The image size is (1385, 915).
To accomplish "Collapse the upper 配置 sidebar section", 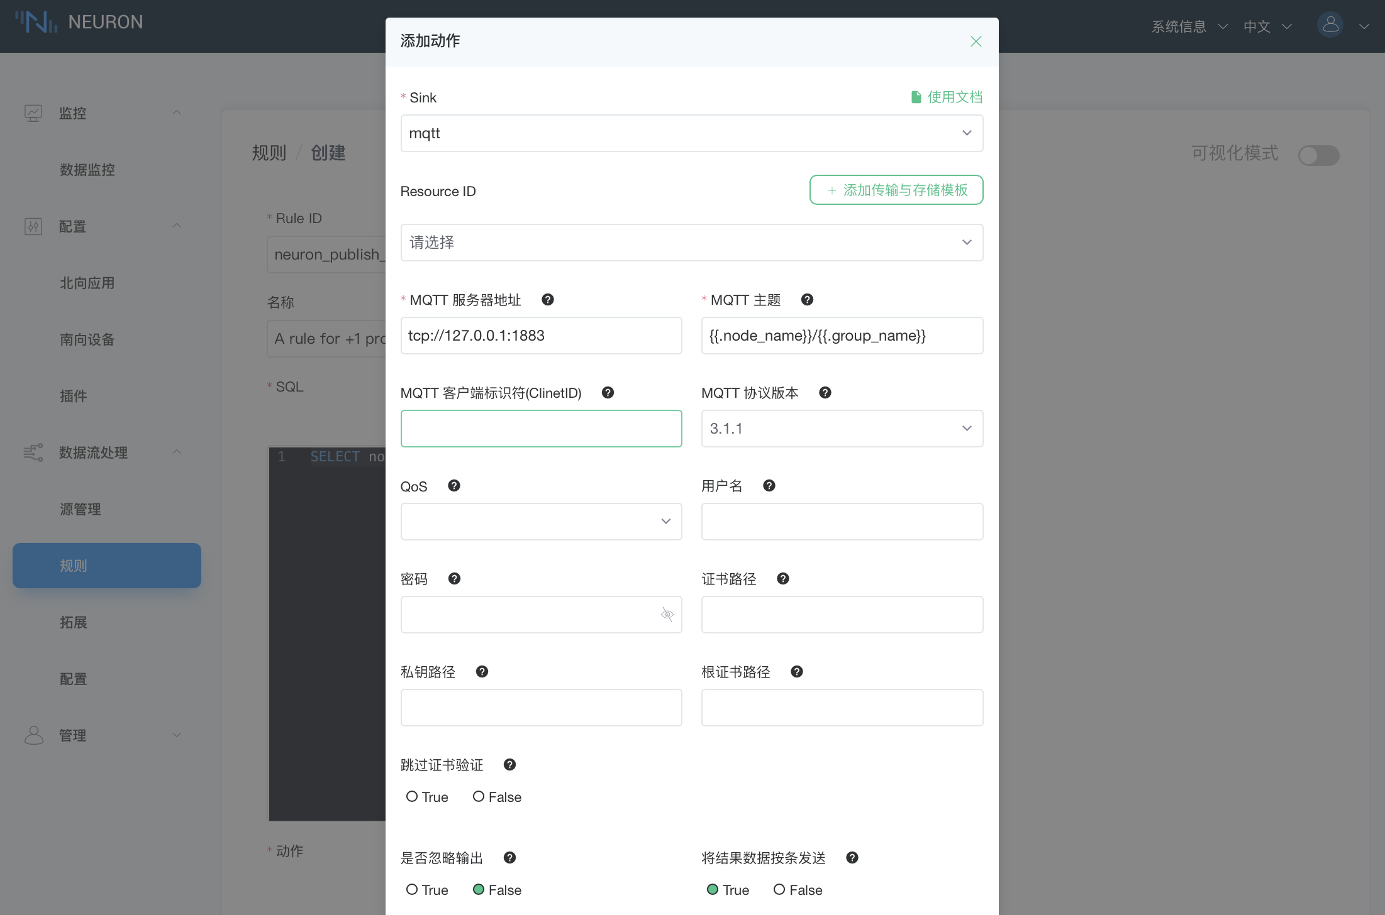I will point(177,226).
